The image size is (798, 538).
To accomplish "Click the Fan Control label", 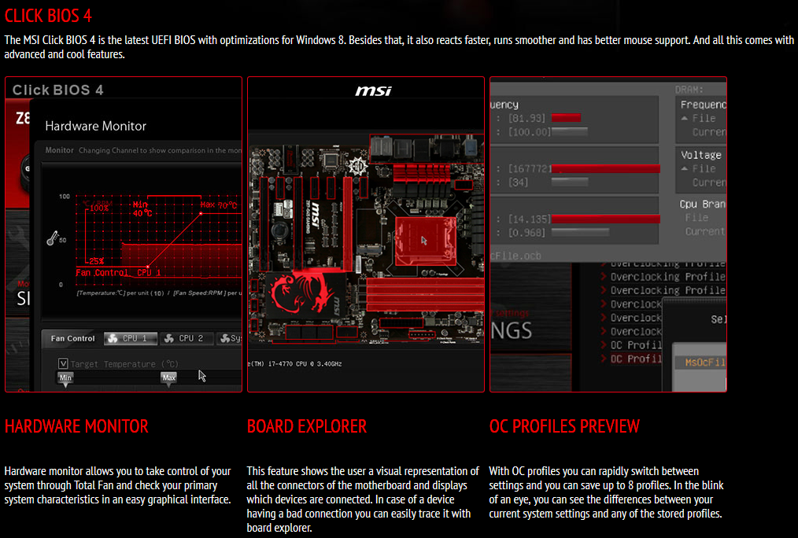I will point(72,338).
